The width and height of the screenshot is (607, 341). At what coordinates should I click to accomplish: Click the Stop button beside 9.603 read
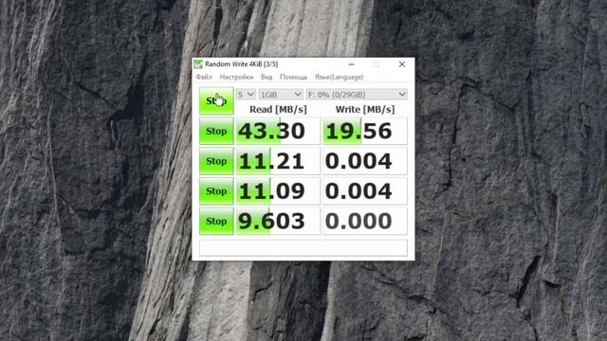[216, 221]
